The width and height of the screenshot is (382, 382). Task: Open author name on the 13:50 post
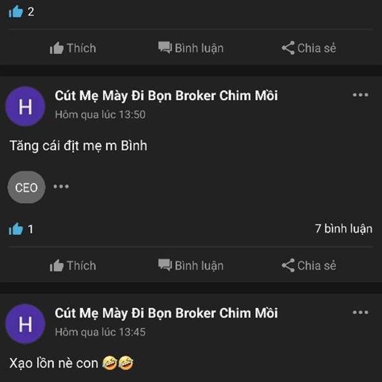click(166, 95)
